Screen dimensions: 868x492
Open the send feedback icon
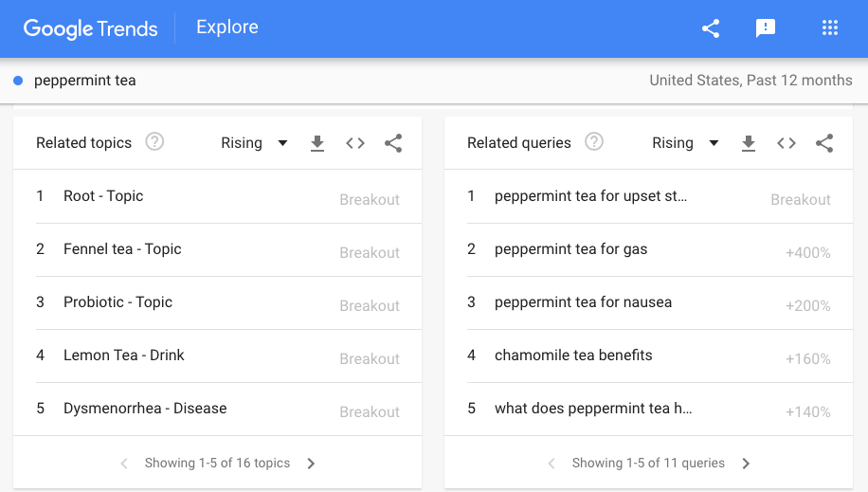tap(766, 28)
